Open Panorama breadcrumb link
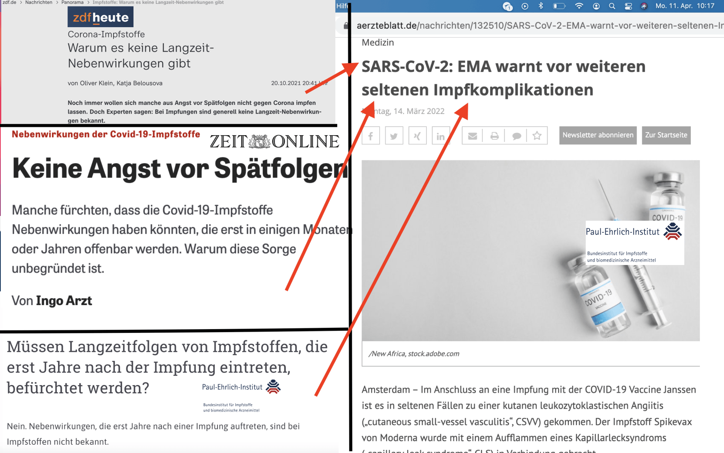The height and width of the screenshot is (453, 724). point(72,2)
